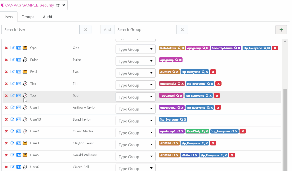The width and height of the screenshot is (292, 171).
Task: Toggle the And filter operator
Action: 107,29
